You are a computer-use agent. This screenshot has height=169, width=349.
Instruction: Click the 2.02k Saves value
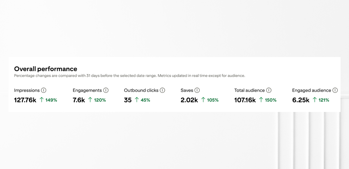tap(189, 100)
